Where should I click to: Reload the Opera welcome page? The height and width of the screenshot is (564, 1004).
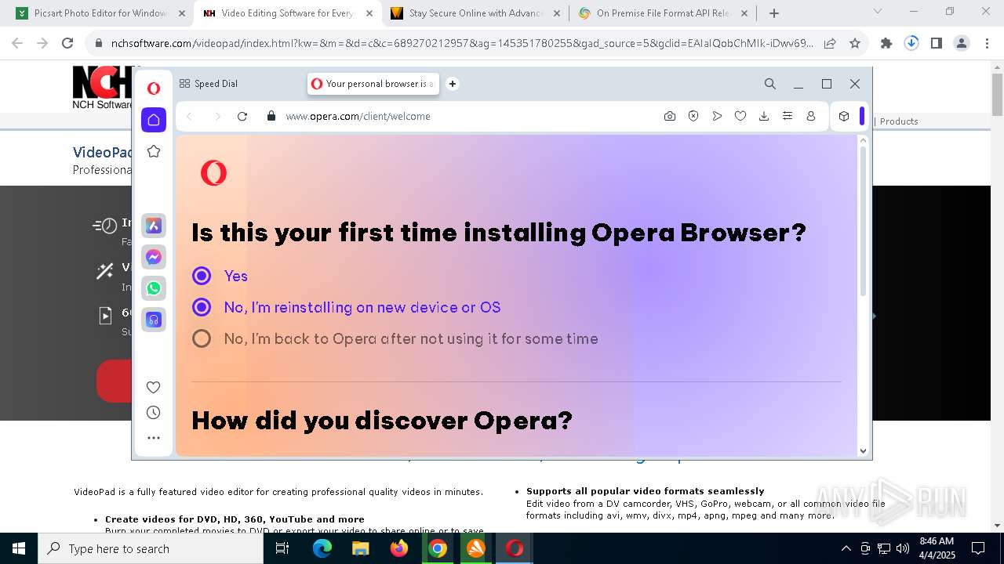[242, 116]
